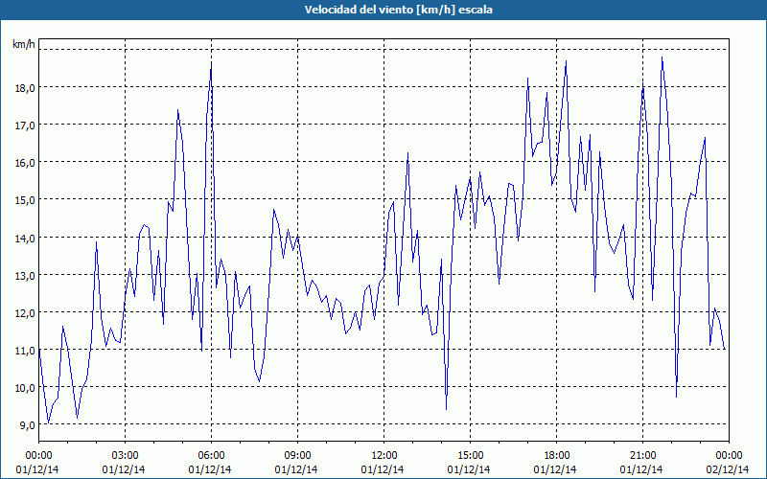Click the chart title 'Velocidad del viento [km/h] escala'
Screen dimensions: 767x479
click(398, 10)
